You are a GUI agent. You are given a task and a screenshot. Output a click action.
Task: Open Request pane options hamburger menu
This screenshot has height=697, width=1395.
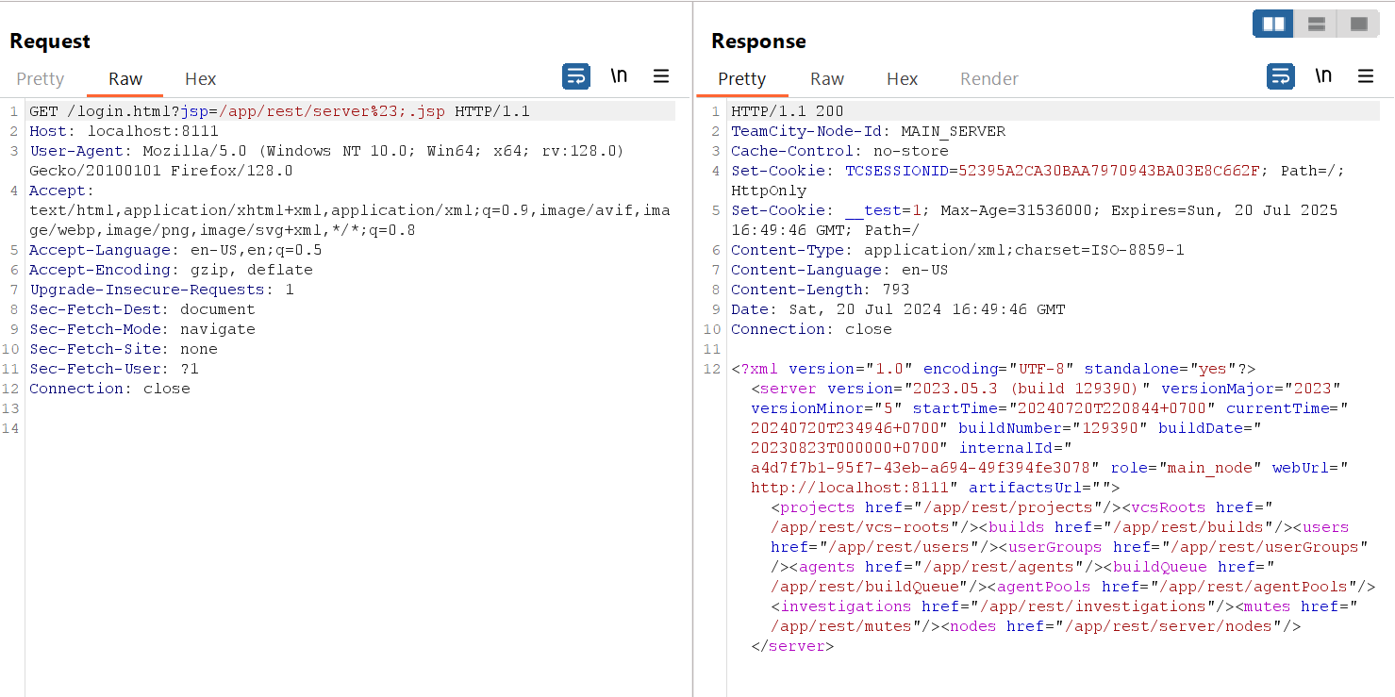(x=661, y=76)
